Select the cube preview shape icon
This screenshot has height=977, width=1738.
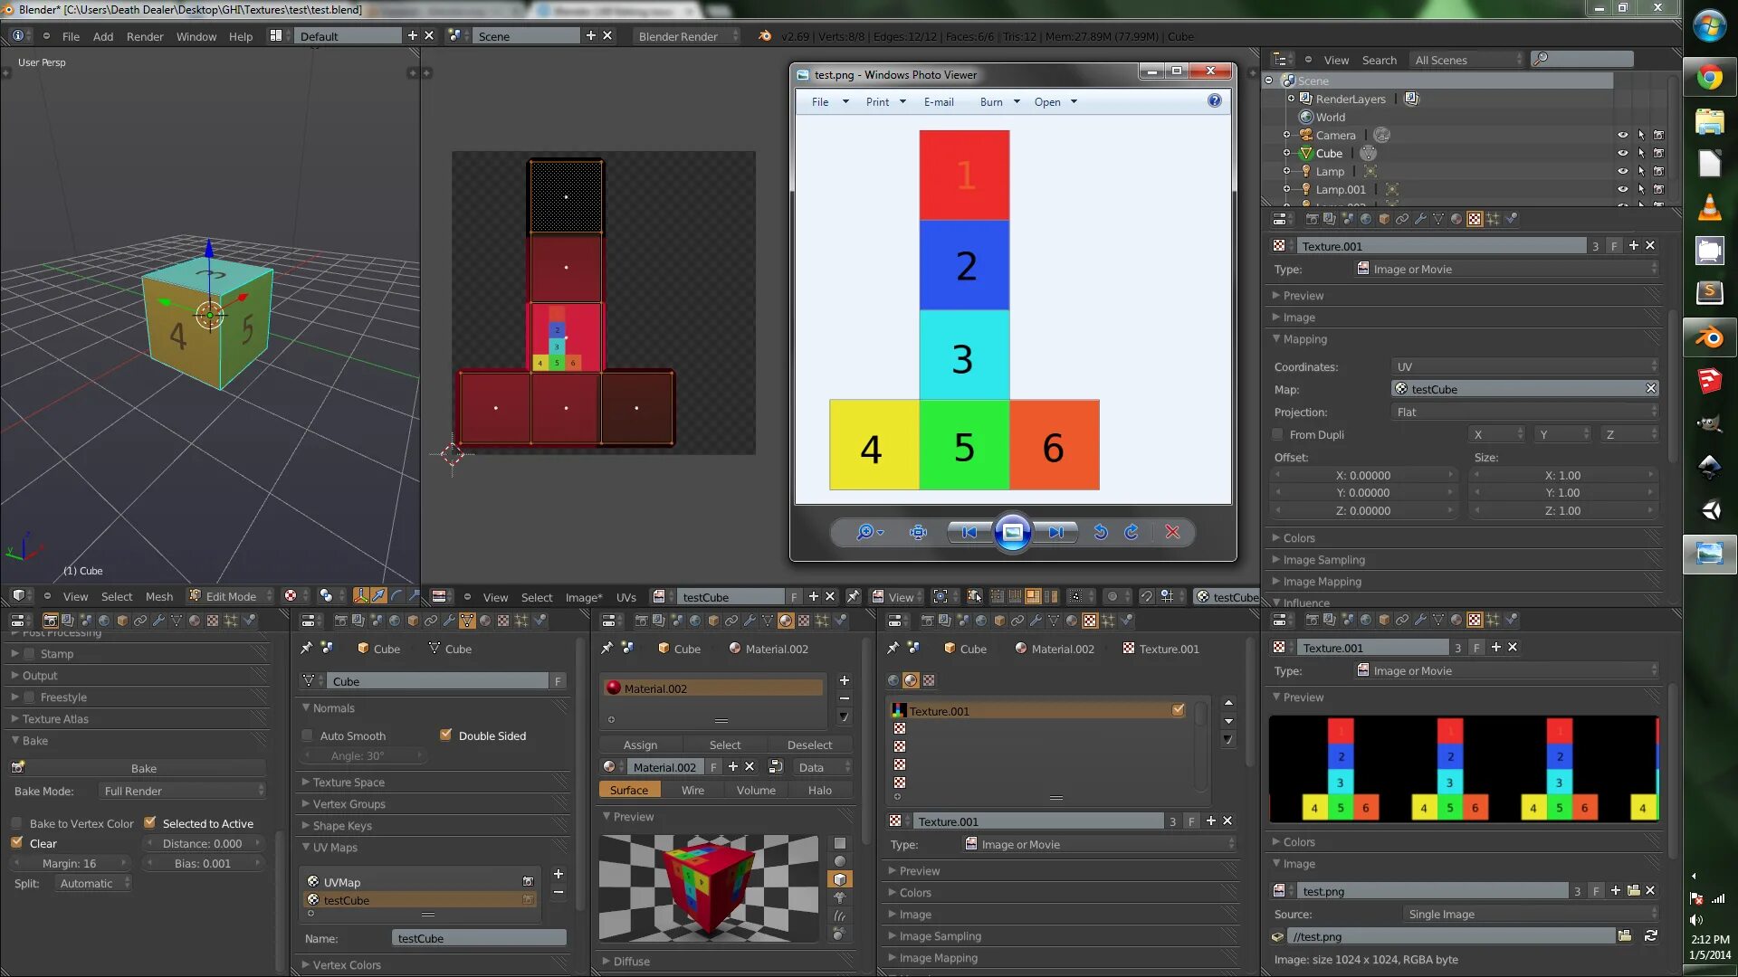tap(840, 879)
